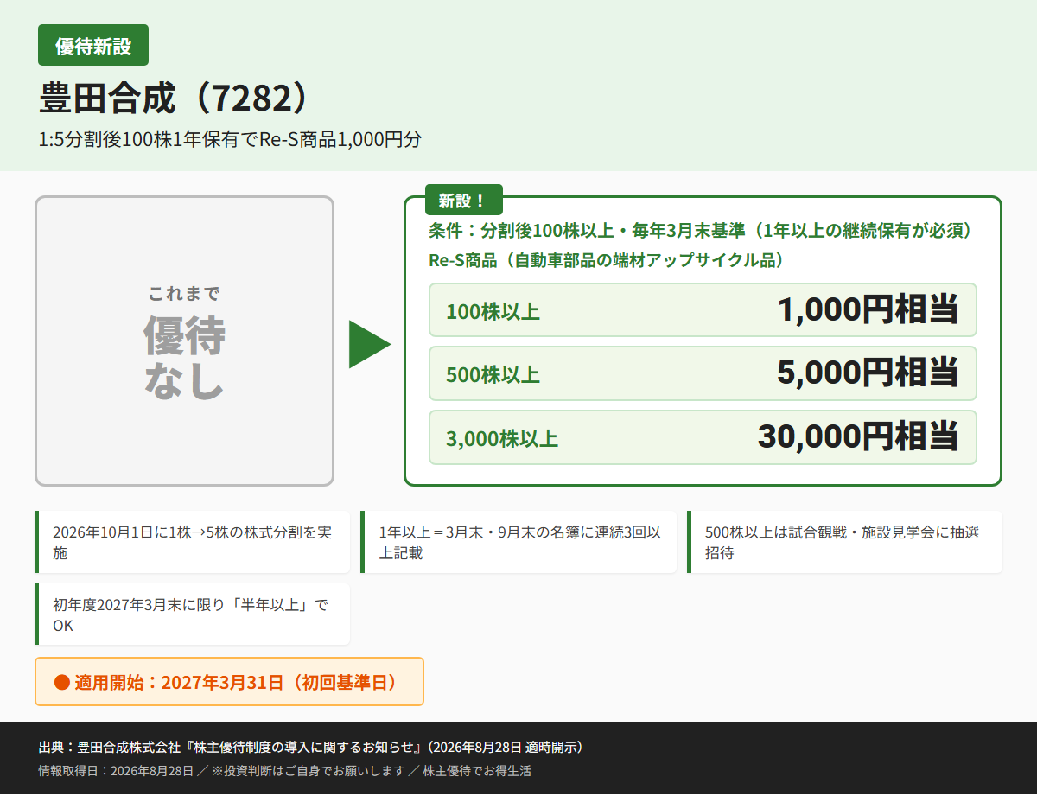This screenshot has width=1037, height=809.
Task: Click the 優待新設 green badge
Action: tap(93, 45)
